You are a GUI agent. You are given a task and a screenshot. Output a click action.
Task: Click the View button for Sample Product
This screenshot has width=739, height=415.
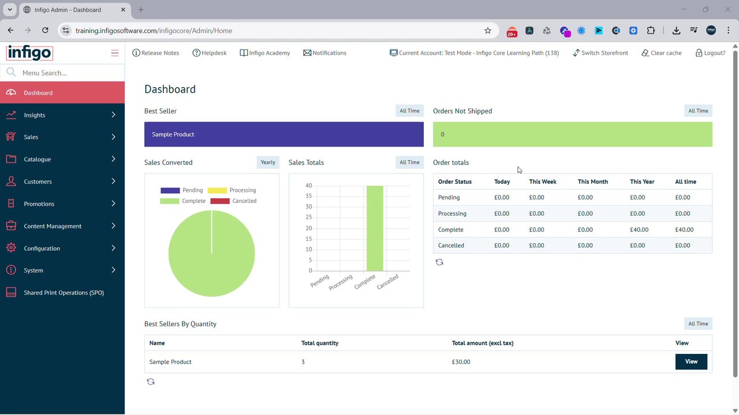point(691,362)
